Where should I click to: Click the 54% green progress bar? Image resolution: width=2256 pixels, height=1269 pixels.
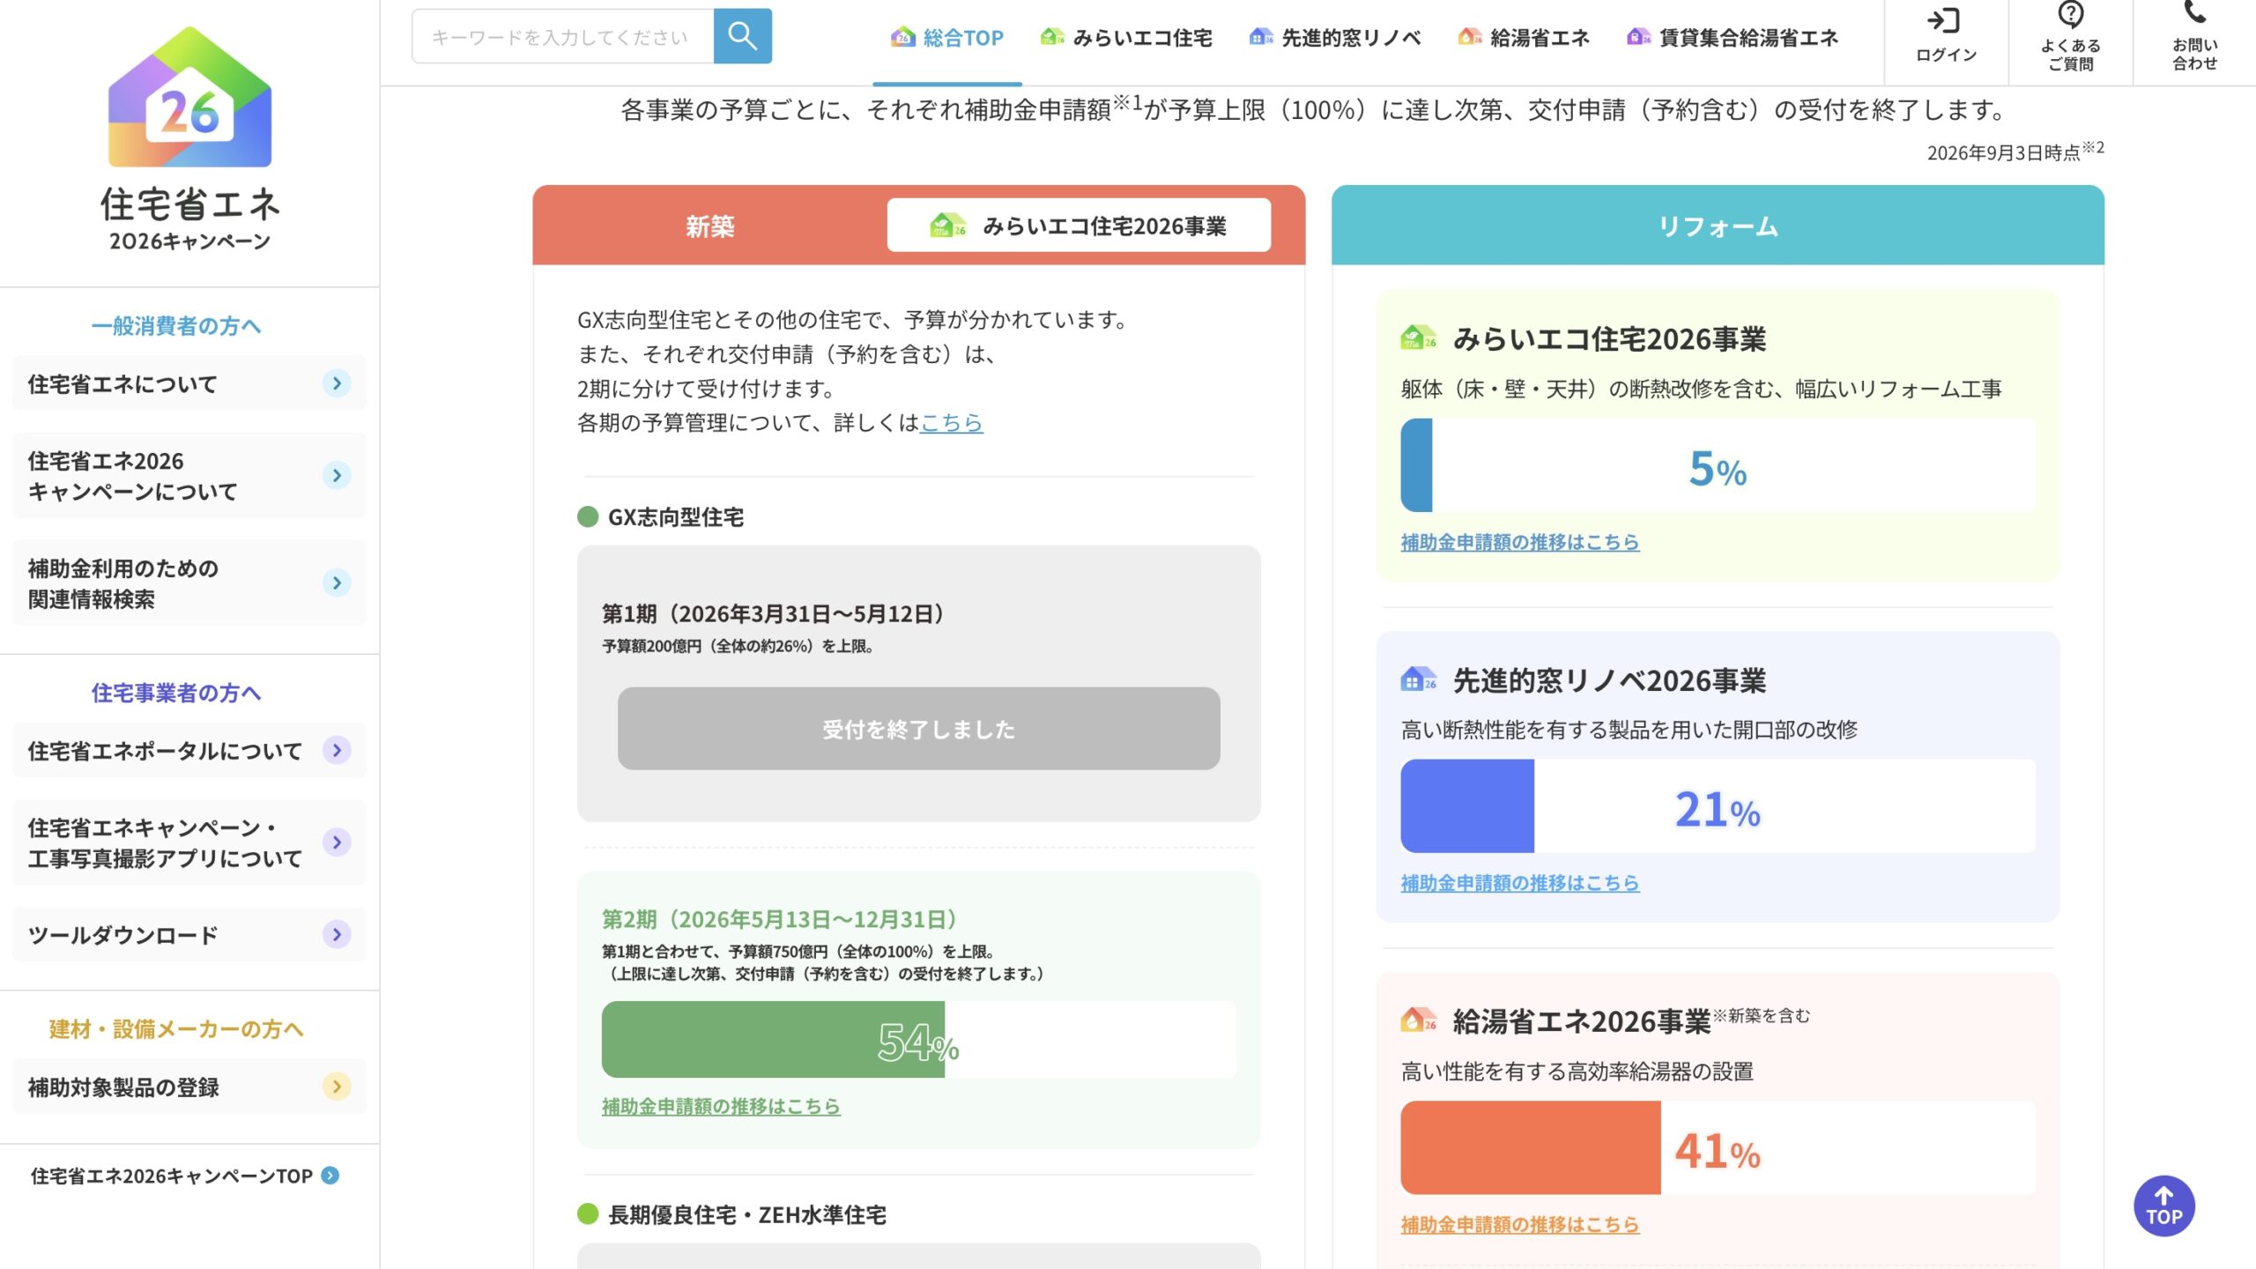(x=918, y=1040)
